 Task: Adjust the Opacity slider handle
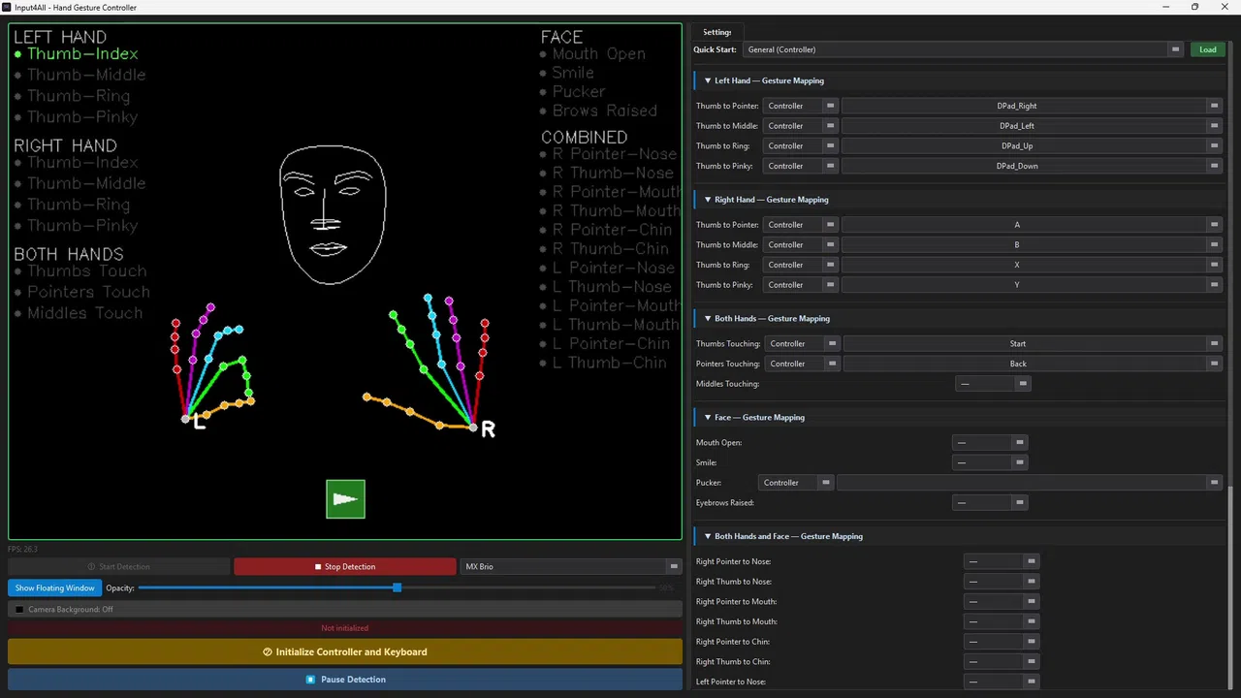click(397, 587)
